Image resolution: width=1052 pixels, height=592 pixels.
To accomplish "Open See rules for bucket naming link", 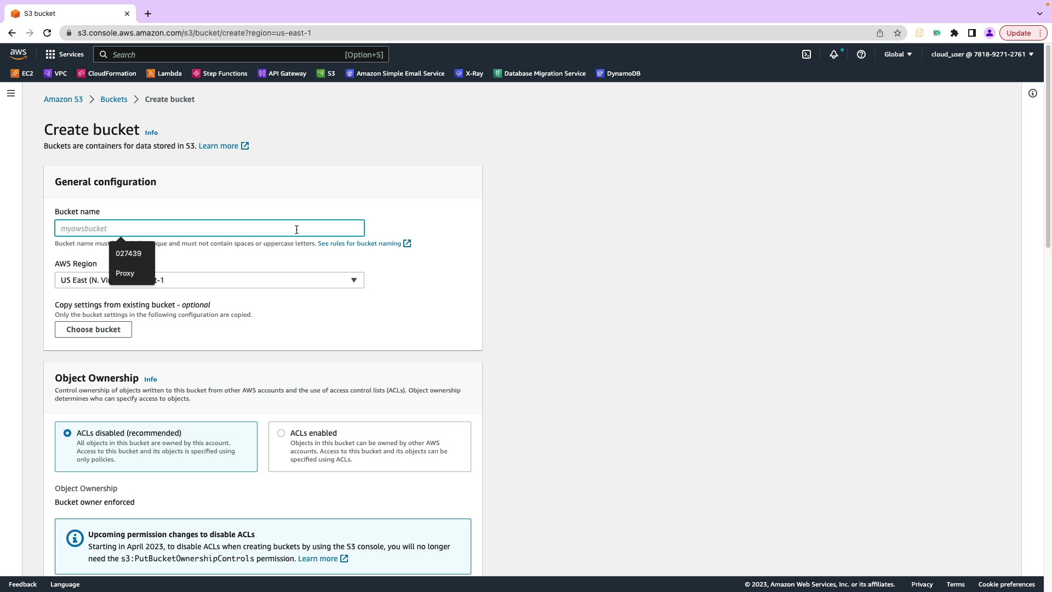I will click(359, 243).
